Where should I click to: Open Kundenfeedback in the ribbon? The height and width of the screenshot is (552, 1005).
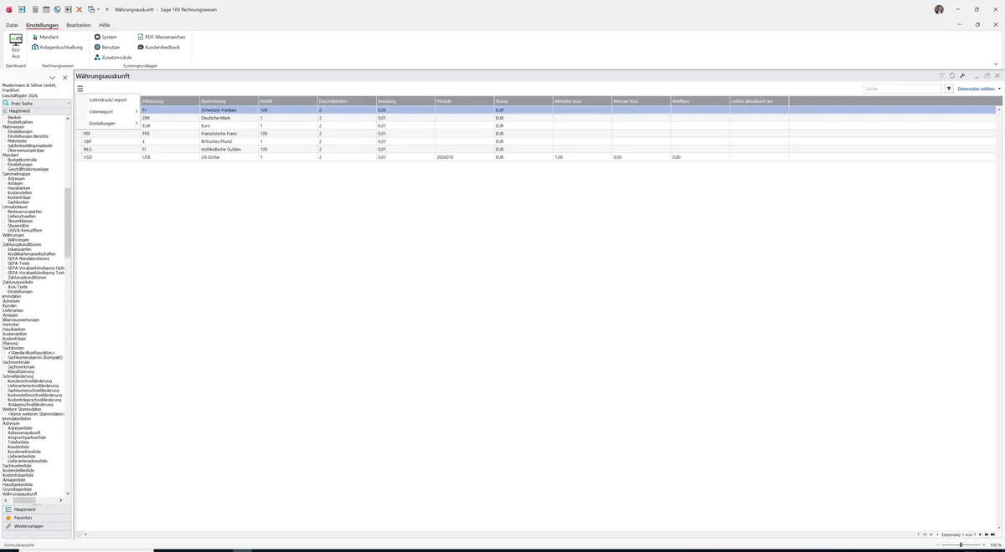click(x=158, y=47)
